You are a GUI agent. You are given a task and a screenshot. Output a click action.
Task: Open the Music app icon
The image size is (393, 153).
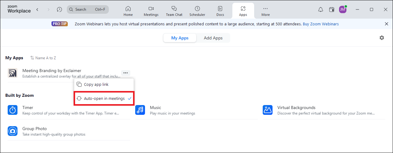(x=140, y=110)
